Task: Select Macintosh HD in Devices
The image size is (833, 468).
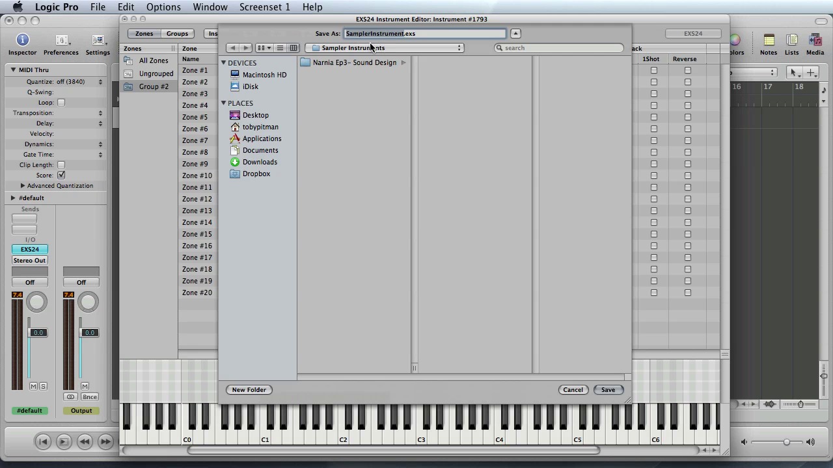Action: [x=258, y=75]
